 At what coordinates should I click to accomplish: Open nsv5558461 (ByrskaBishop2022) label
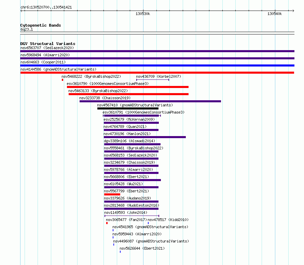(134, 148)
